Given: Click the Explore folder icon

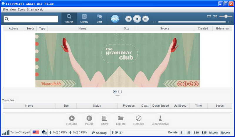Looking at the screenshot, I should pos(121,118).
